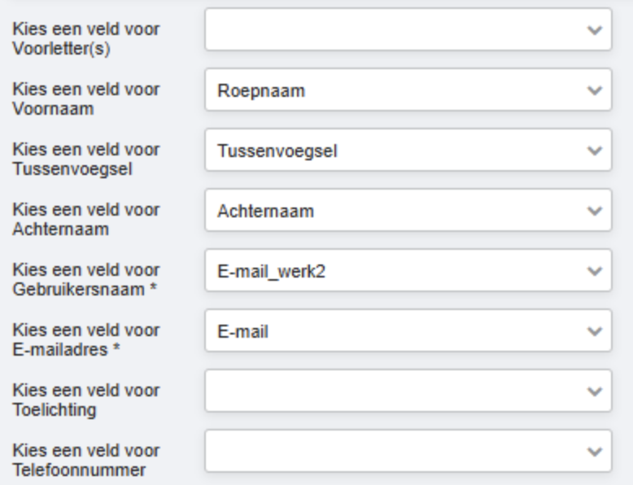Click the chevron arrow beside Achternaam value
Viewport: 633px width, 485px height.
pyautogui.click(x=595, y=211)
